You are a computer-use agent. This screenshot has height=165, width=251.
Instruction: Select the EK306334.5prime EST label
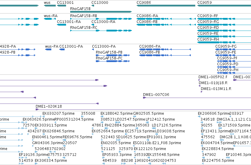51,161
